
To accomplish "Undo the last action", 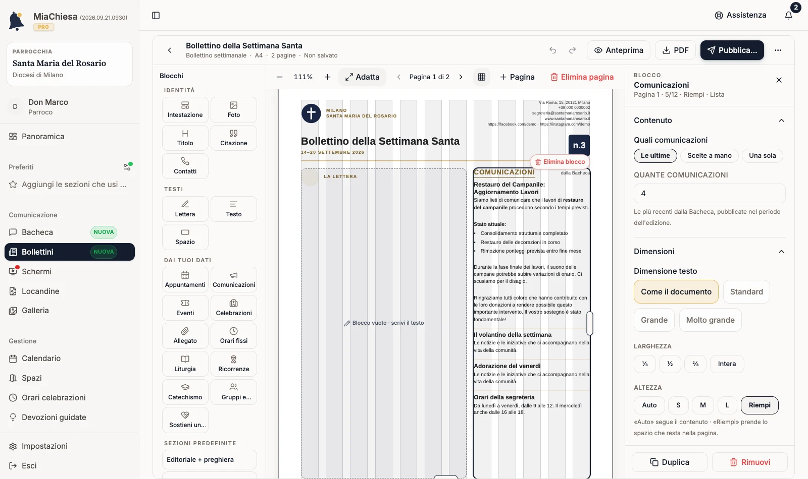I will (x=553, y=50).
